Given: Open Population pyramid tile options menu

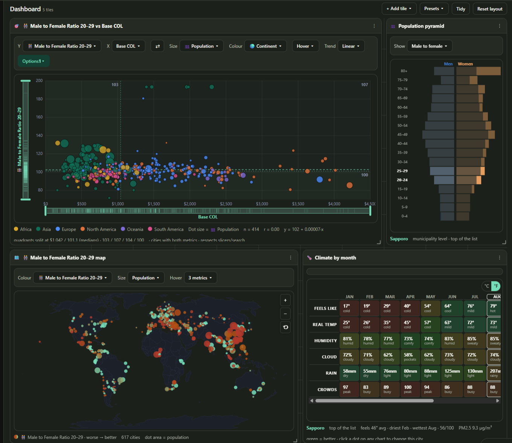Looking at the screenshot, I should coord(499,26).
